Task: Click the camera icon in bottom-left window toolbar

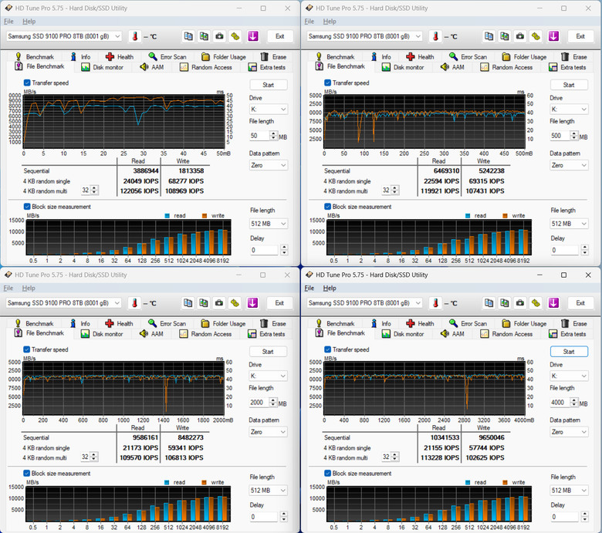Action: coord(219,303)
